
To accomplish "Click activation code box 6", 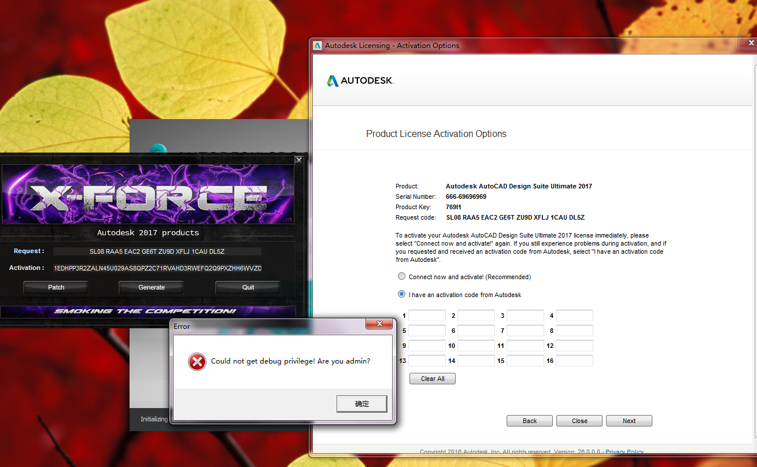I will [x=476, y=331].
